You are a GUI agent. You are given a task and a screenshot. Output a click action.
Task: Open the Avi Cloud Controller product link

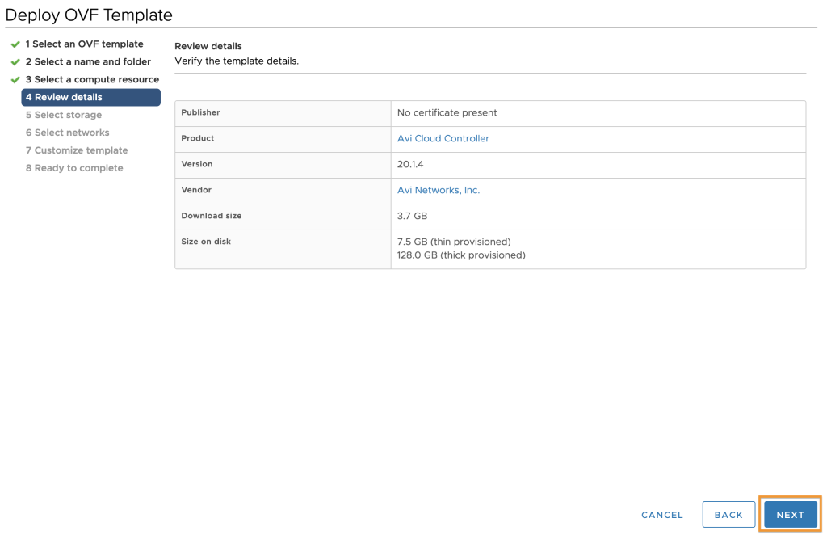[443, 138]
